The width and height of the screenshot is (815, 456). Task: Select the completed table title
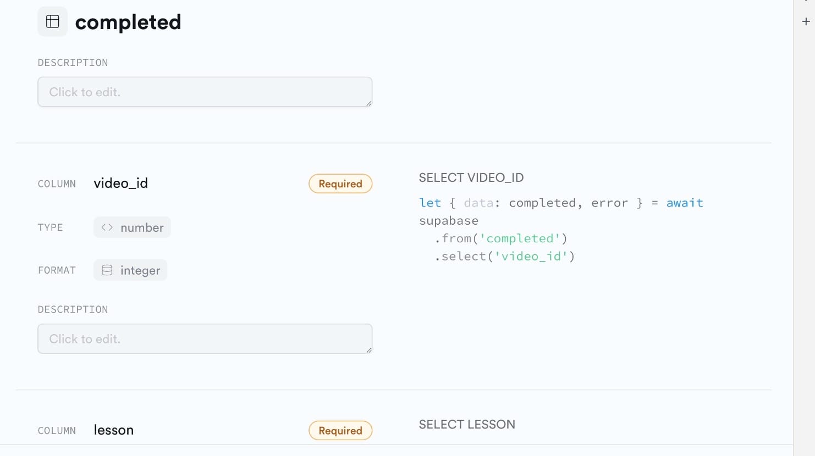[x=128, y=22]
